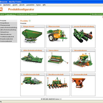
Task: Click the small icon in Pflanzenschutz panel header
Action: [x=47, y=27]
